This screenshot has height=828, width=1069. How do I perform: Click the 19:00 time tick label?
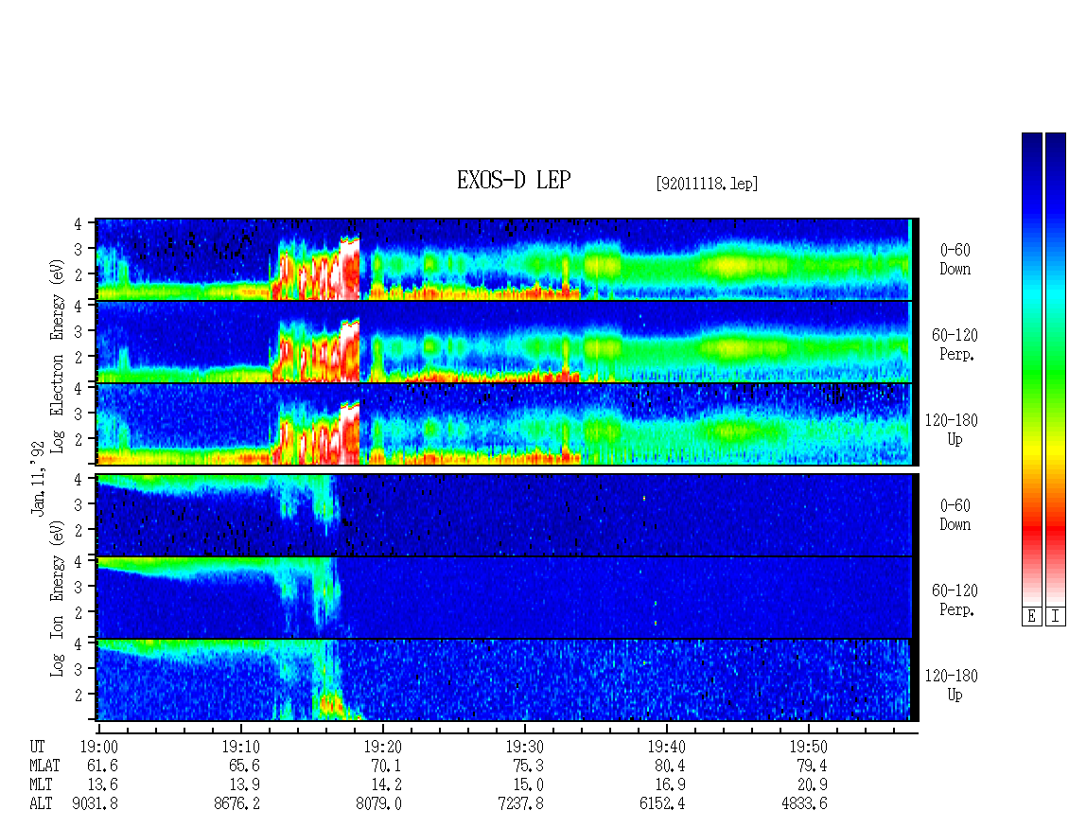pos(98,747)
